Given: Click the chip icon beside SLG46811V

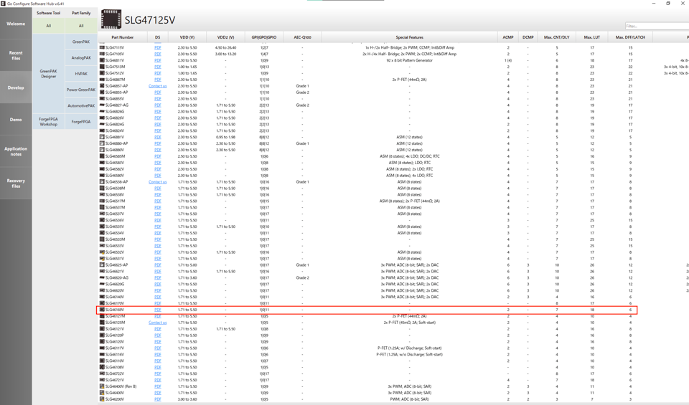Looking at the screenshot, I should click(x=102, y=60).
